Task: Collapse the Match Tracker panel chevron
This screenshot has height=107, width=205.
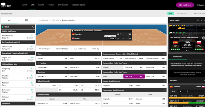Action: 204,20
